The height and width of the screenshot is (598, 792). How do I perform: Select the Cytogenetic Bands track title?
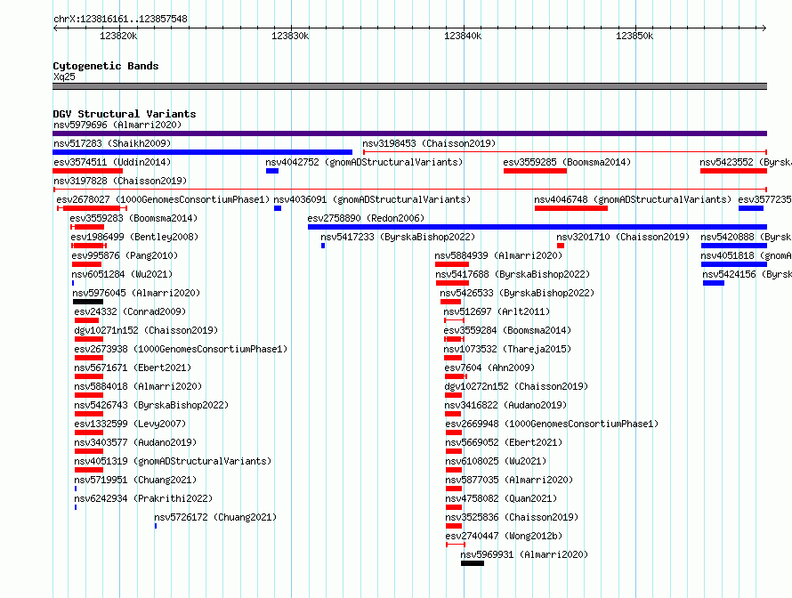tap(106, 66)
